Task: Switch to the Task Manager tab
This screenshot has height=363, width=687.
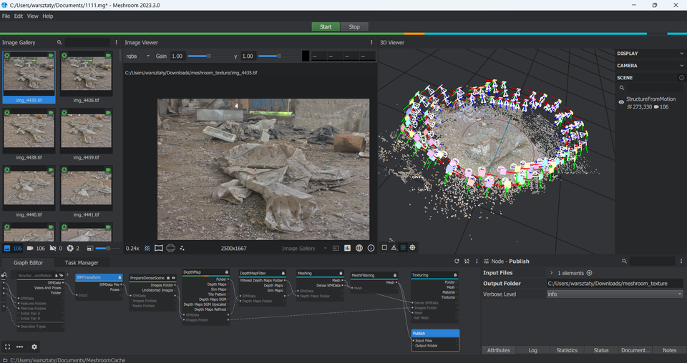Action: click(x=82, y=262)
